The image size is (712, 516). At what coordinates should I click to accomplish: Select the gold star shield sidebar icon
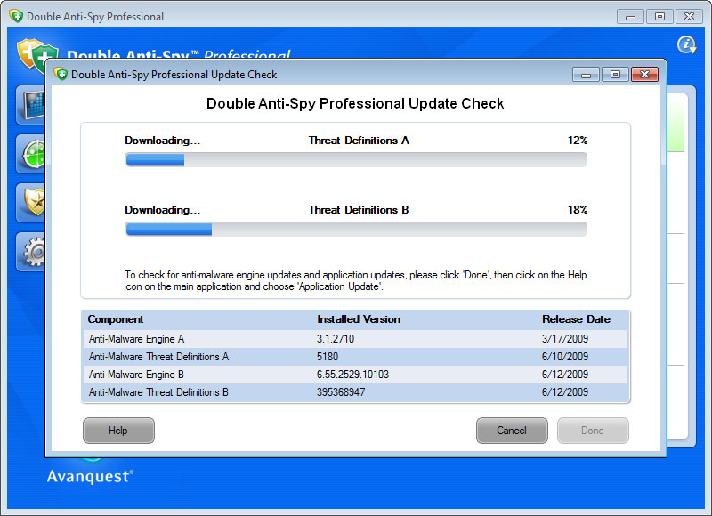pyautogui.click(x=32, y=203)
